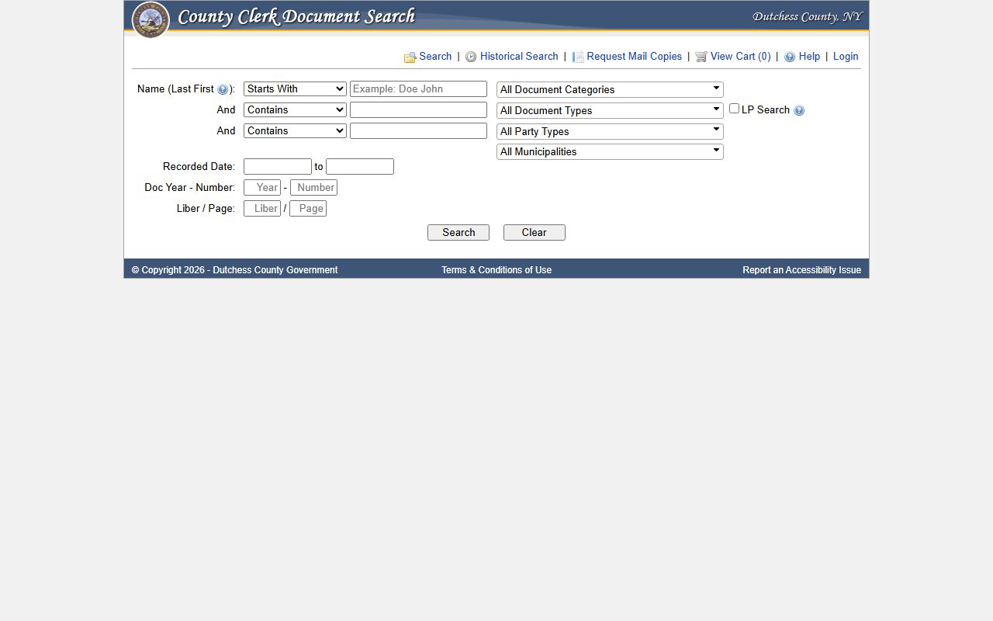The height and width of the screenshot is (621, 993).
Task: Click the Request Mail Copies document icon
Action: [x=578, y=57]
